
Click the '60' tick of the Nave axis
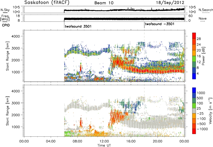[x=190, y=16]
